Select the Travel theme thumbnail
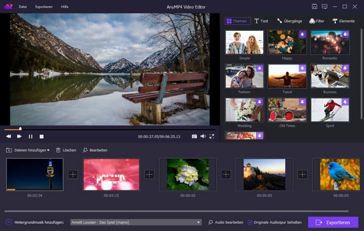The height and width of the screenshot is (231, 364). tap(287, 76)
